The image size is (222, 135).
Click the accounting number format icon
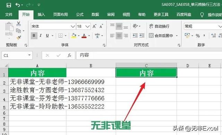187,35
